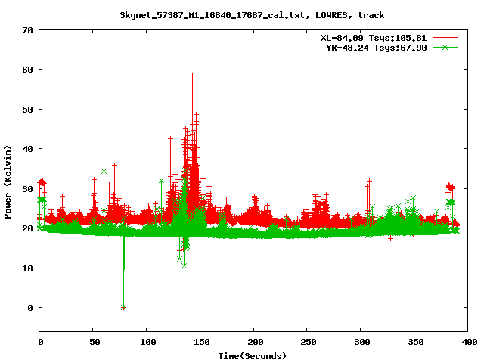The width and height of the screenshot is (484, 363).
Task: Click the red legend line sample
Action: [445, 38]
